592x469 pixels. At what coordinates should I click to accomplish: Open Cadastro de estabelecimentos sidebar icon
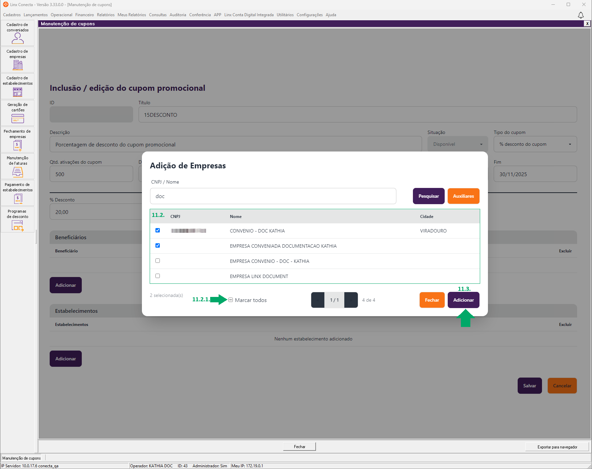coord(18,86)
